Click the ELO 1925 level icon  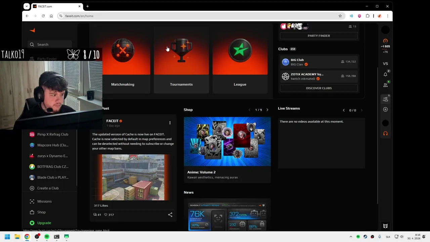385,41
